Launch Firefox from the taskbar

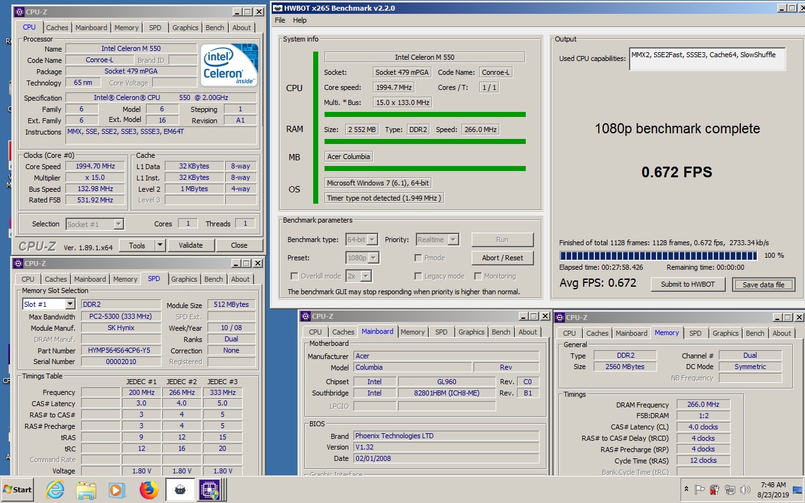[x=149, y=489]
